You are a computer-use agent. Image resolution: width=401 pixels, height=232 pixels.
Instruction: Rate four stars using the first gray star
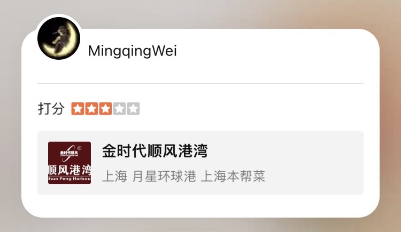click(x=119, y=109)
